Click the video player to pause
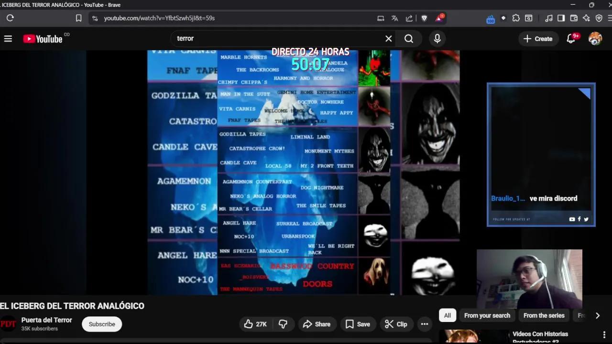This screenshot has height=344, width=612. [x=303, y=172]
